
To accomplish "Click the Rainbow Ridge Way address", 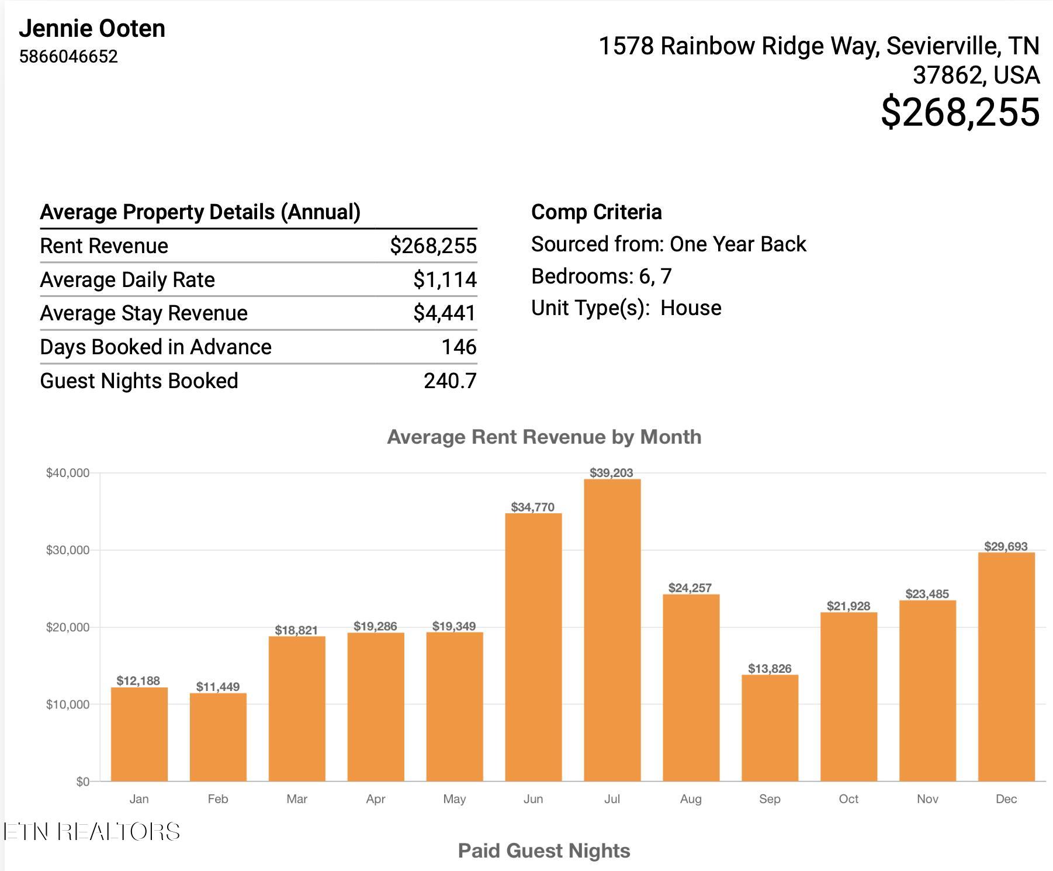I will 819,60.
